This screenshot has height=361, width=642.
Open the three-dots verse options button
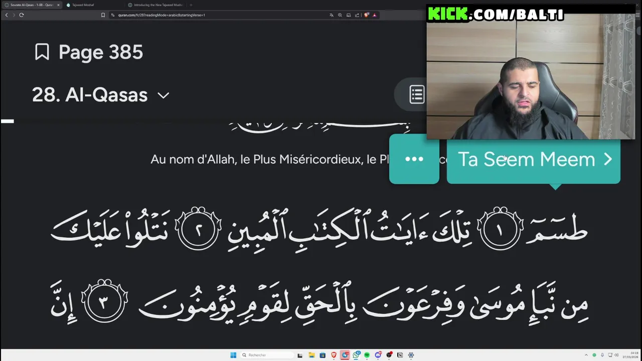(x=414, y=159)
